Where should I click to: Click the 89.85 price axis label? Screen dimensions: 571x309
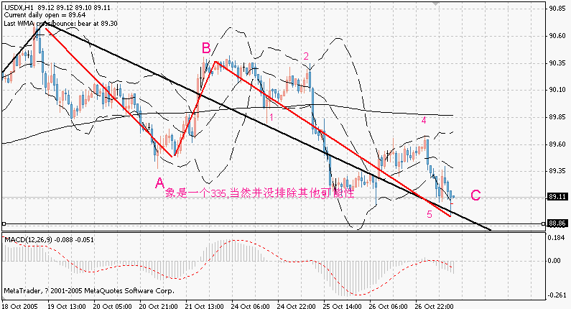[x=557, y=117]
